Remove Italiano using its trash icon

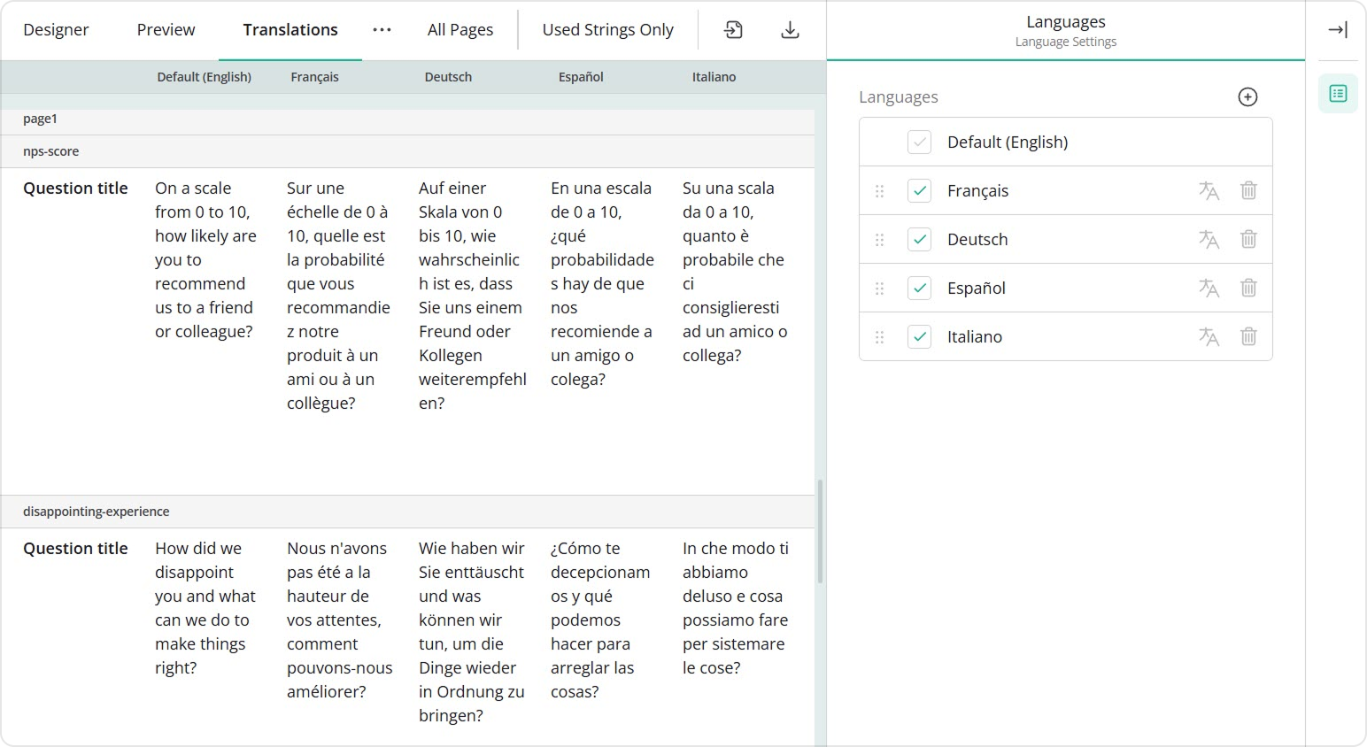coord(1248,336)
